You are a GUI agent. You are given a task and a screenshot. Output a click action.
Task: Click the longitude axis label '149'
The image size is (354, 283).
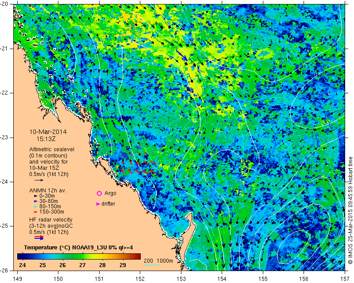pos(17,279)
